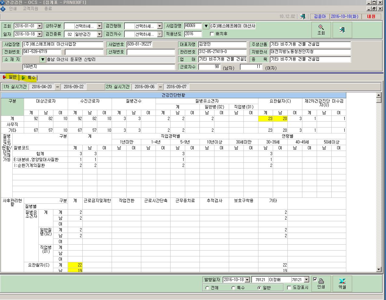Choose the 특수 radio option
386x300 pixels.
(233, 288)
